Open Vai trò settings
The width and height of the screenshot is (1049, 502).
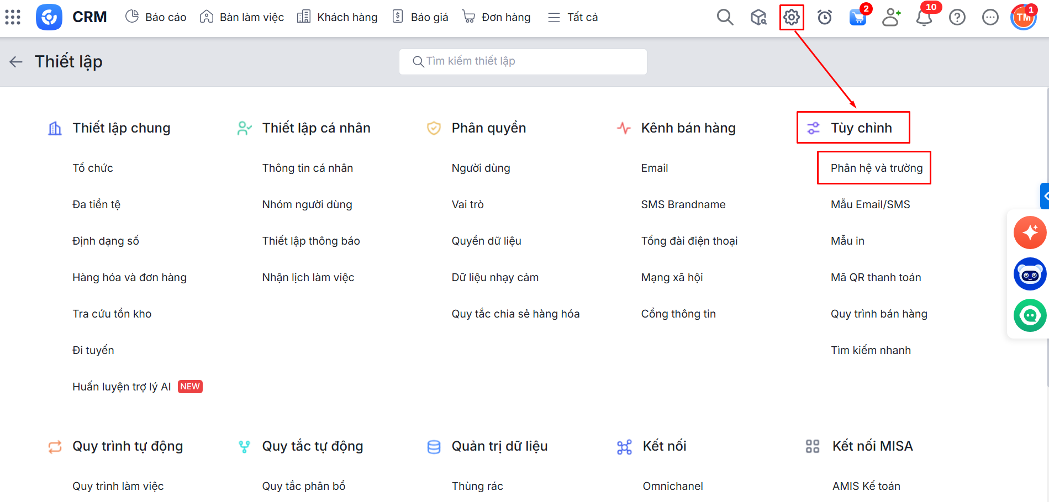pyautogui.click(x=468, y=204)
